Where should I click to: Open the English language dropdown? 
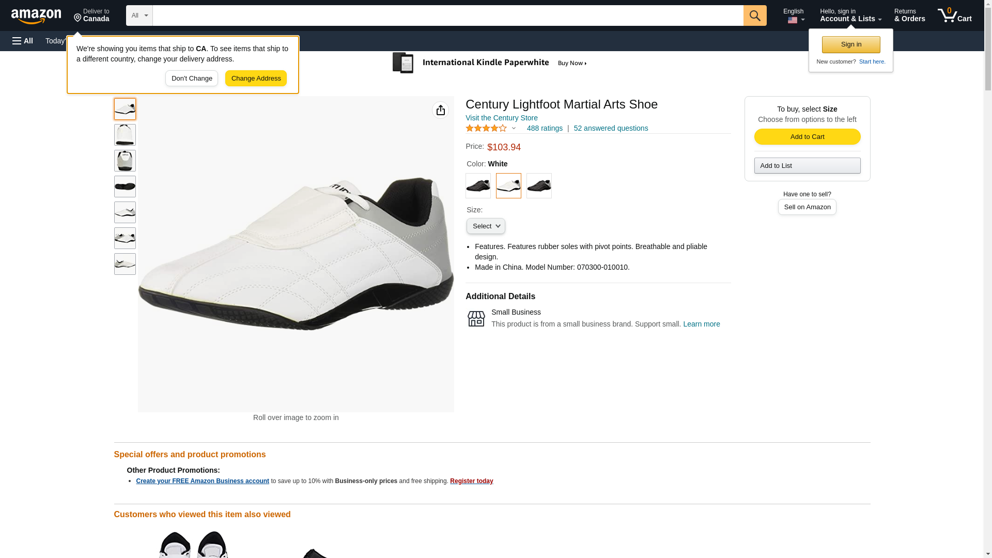(x=793, y=16)
